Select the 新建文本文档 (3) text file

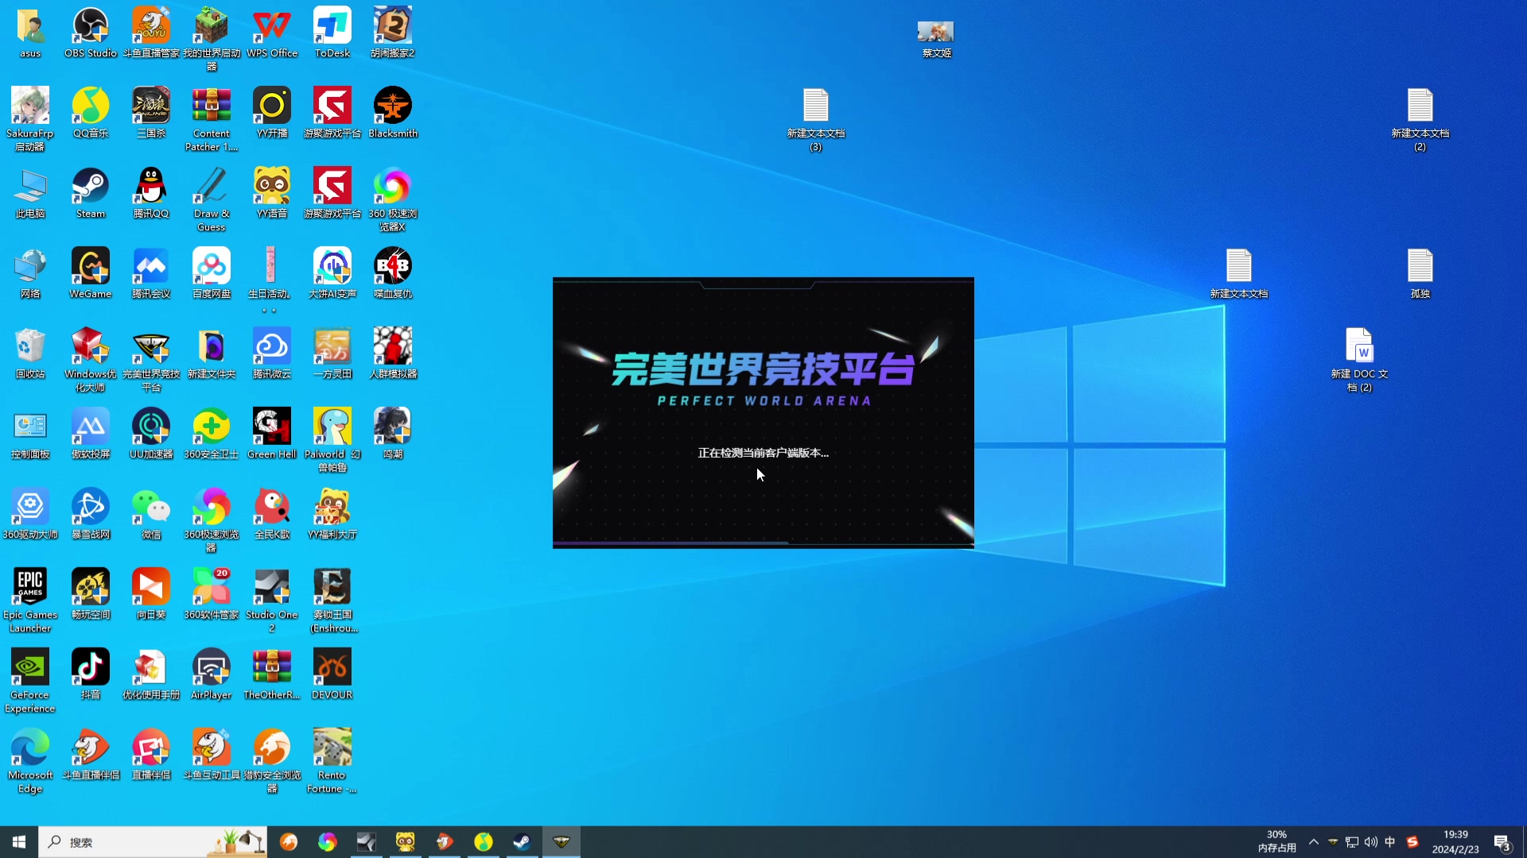click(816, 119)
